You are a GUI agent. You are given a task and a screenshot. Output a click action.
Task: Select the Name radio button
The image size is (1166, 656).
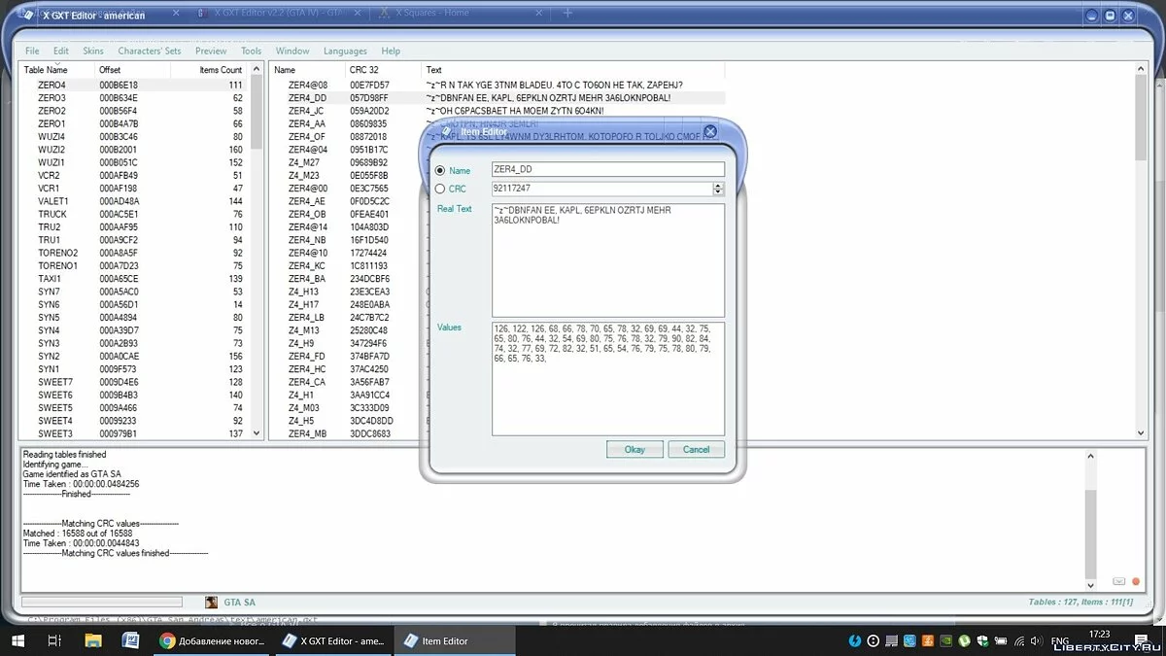[440, 168]
